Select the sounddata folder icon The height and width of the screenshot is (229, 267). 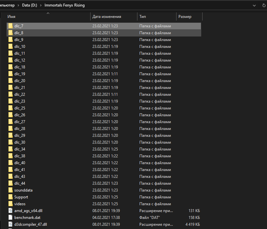point(10,190)
